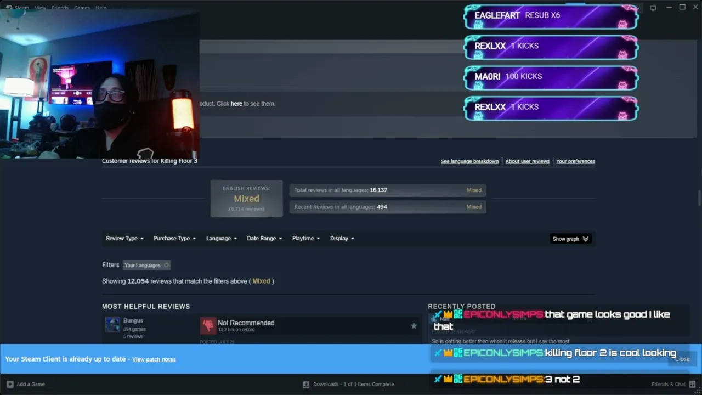
Task: Click the "13.2 hrs on record" text
Action: (x=237, y=330)
